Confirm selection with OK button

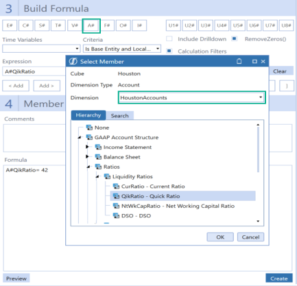pos(220,237)
